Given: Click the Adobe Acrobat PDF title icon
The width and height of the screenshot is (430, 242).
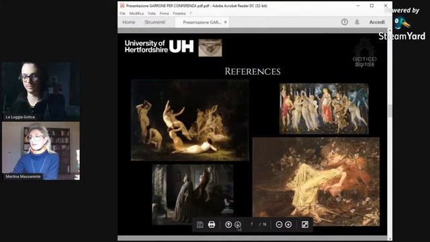Looking at the screenshot, I should [x=122, y=5].
